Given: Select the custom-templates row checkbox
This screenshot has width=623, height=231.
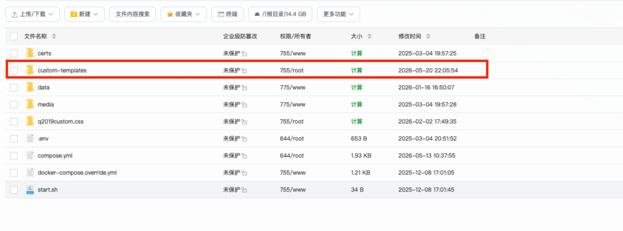Looking at the screenshot, I should (14, 71).
